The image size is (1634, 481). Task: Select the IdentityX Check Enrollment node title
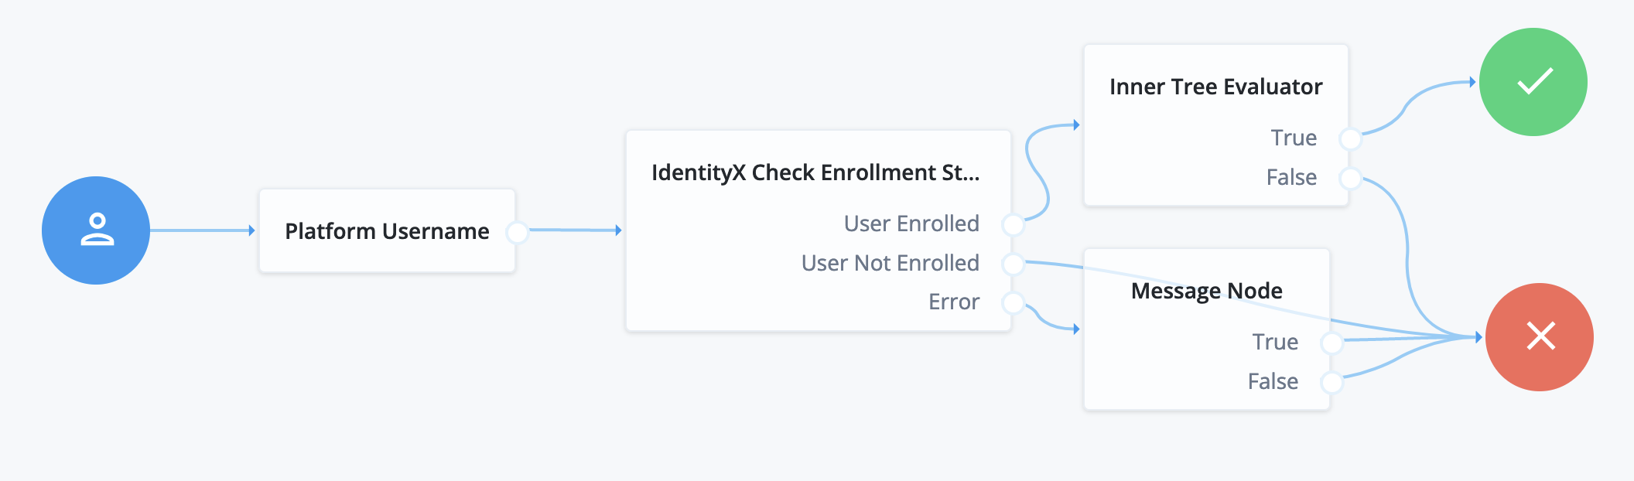coord(815,172)
